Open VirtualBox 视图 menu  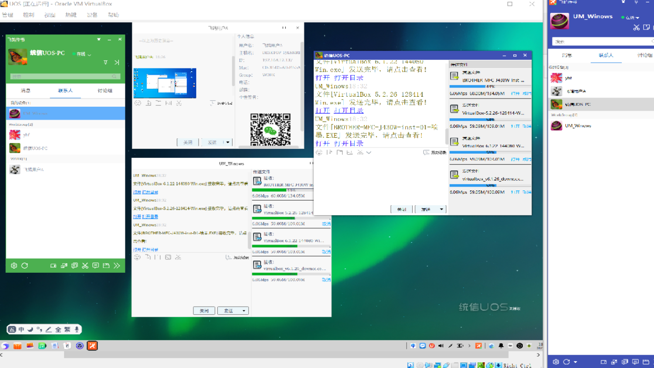click(50, 15)
